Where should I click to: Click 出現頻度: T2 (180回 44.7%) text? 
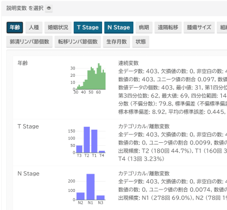[x=155, y=151]
